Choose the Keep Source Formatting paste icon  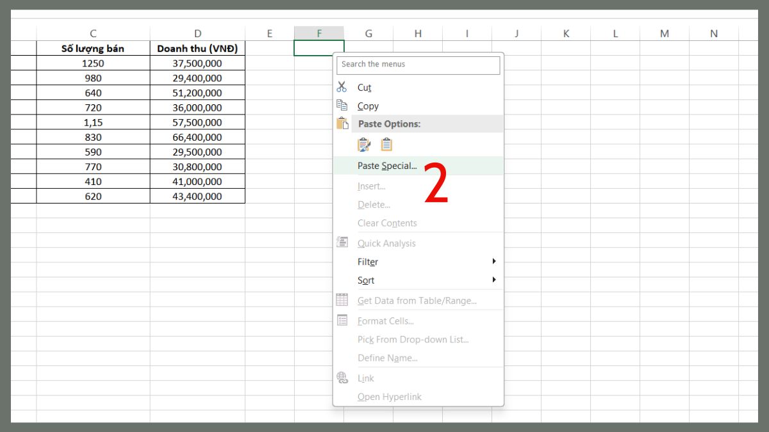coord(386,144)
